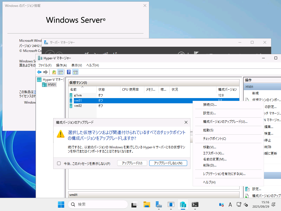
Task: Click the Hyper-V Manager taskbar icon
Action: [183, 204]
